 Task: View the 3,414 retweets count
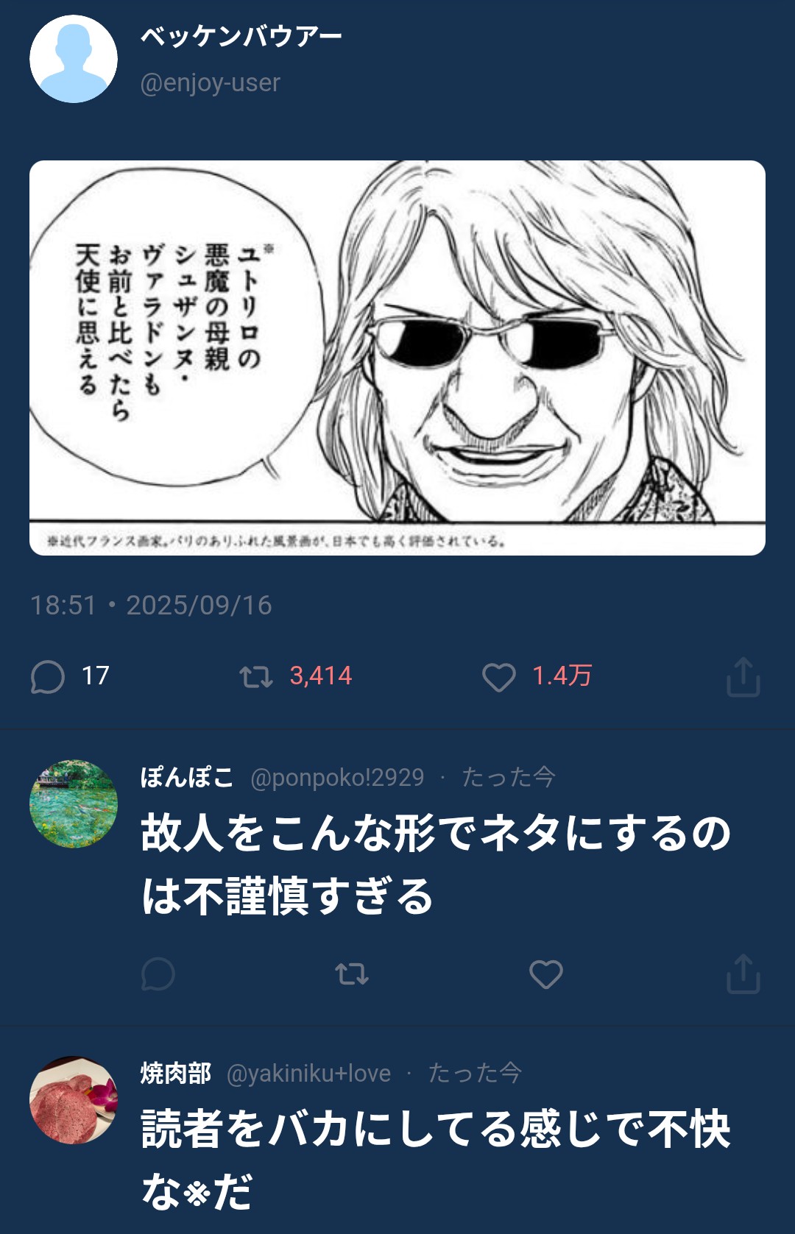[x=321, y=675]
